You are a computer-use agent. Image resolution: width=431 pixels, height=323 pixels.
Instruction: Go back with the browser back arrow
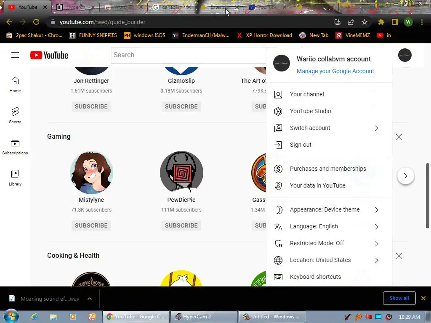[x=9, y=22]
